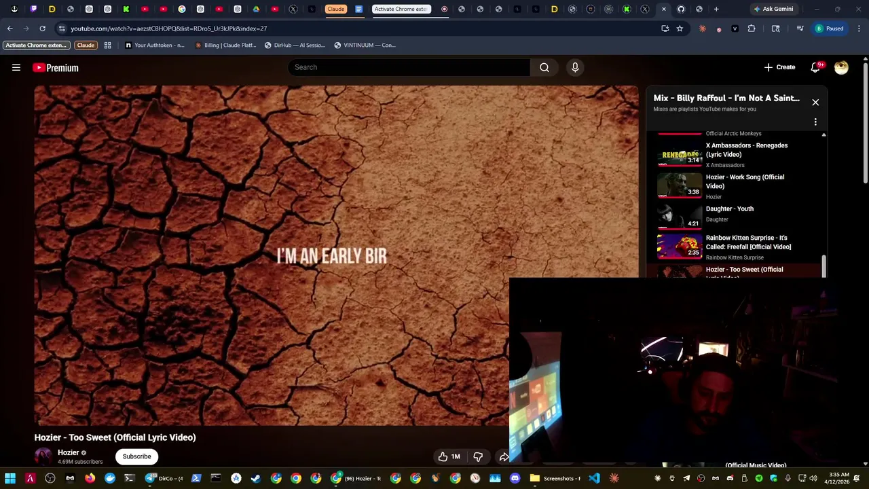Open the mix playlist options menu
The width and height of the screenshot is (869, 489).
click(x=815, y=122)
